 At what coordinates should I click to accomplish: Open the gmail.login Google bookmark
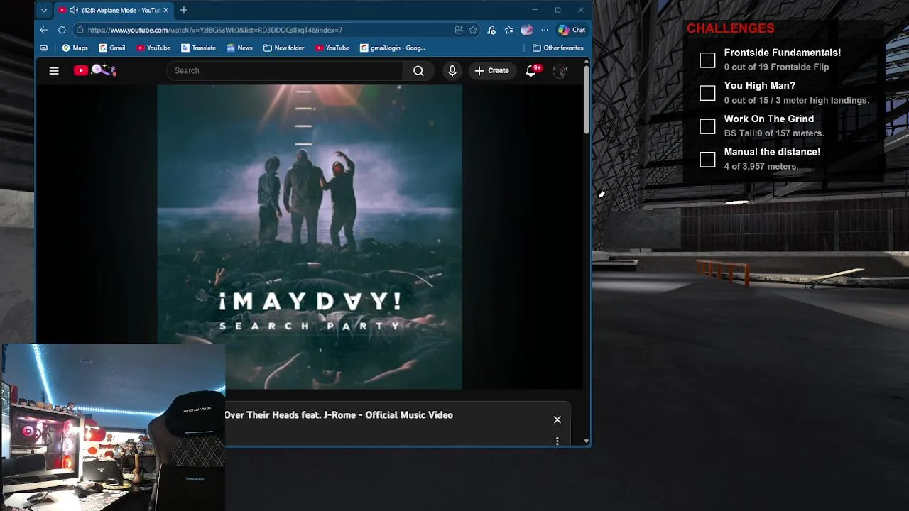[393, 48]
